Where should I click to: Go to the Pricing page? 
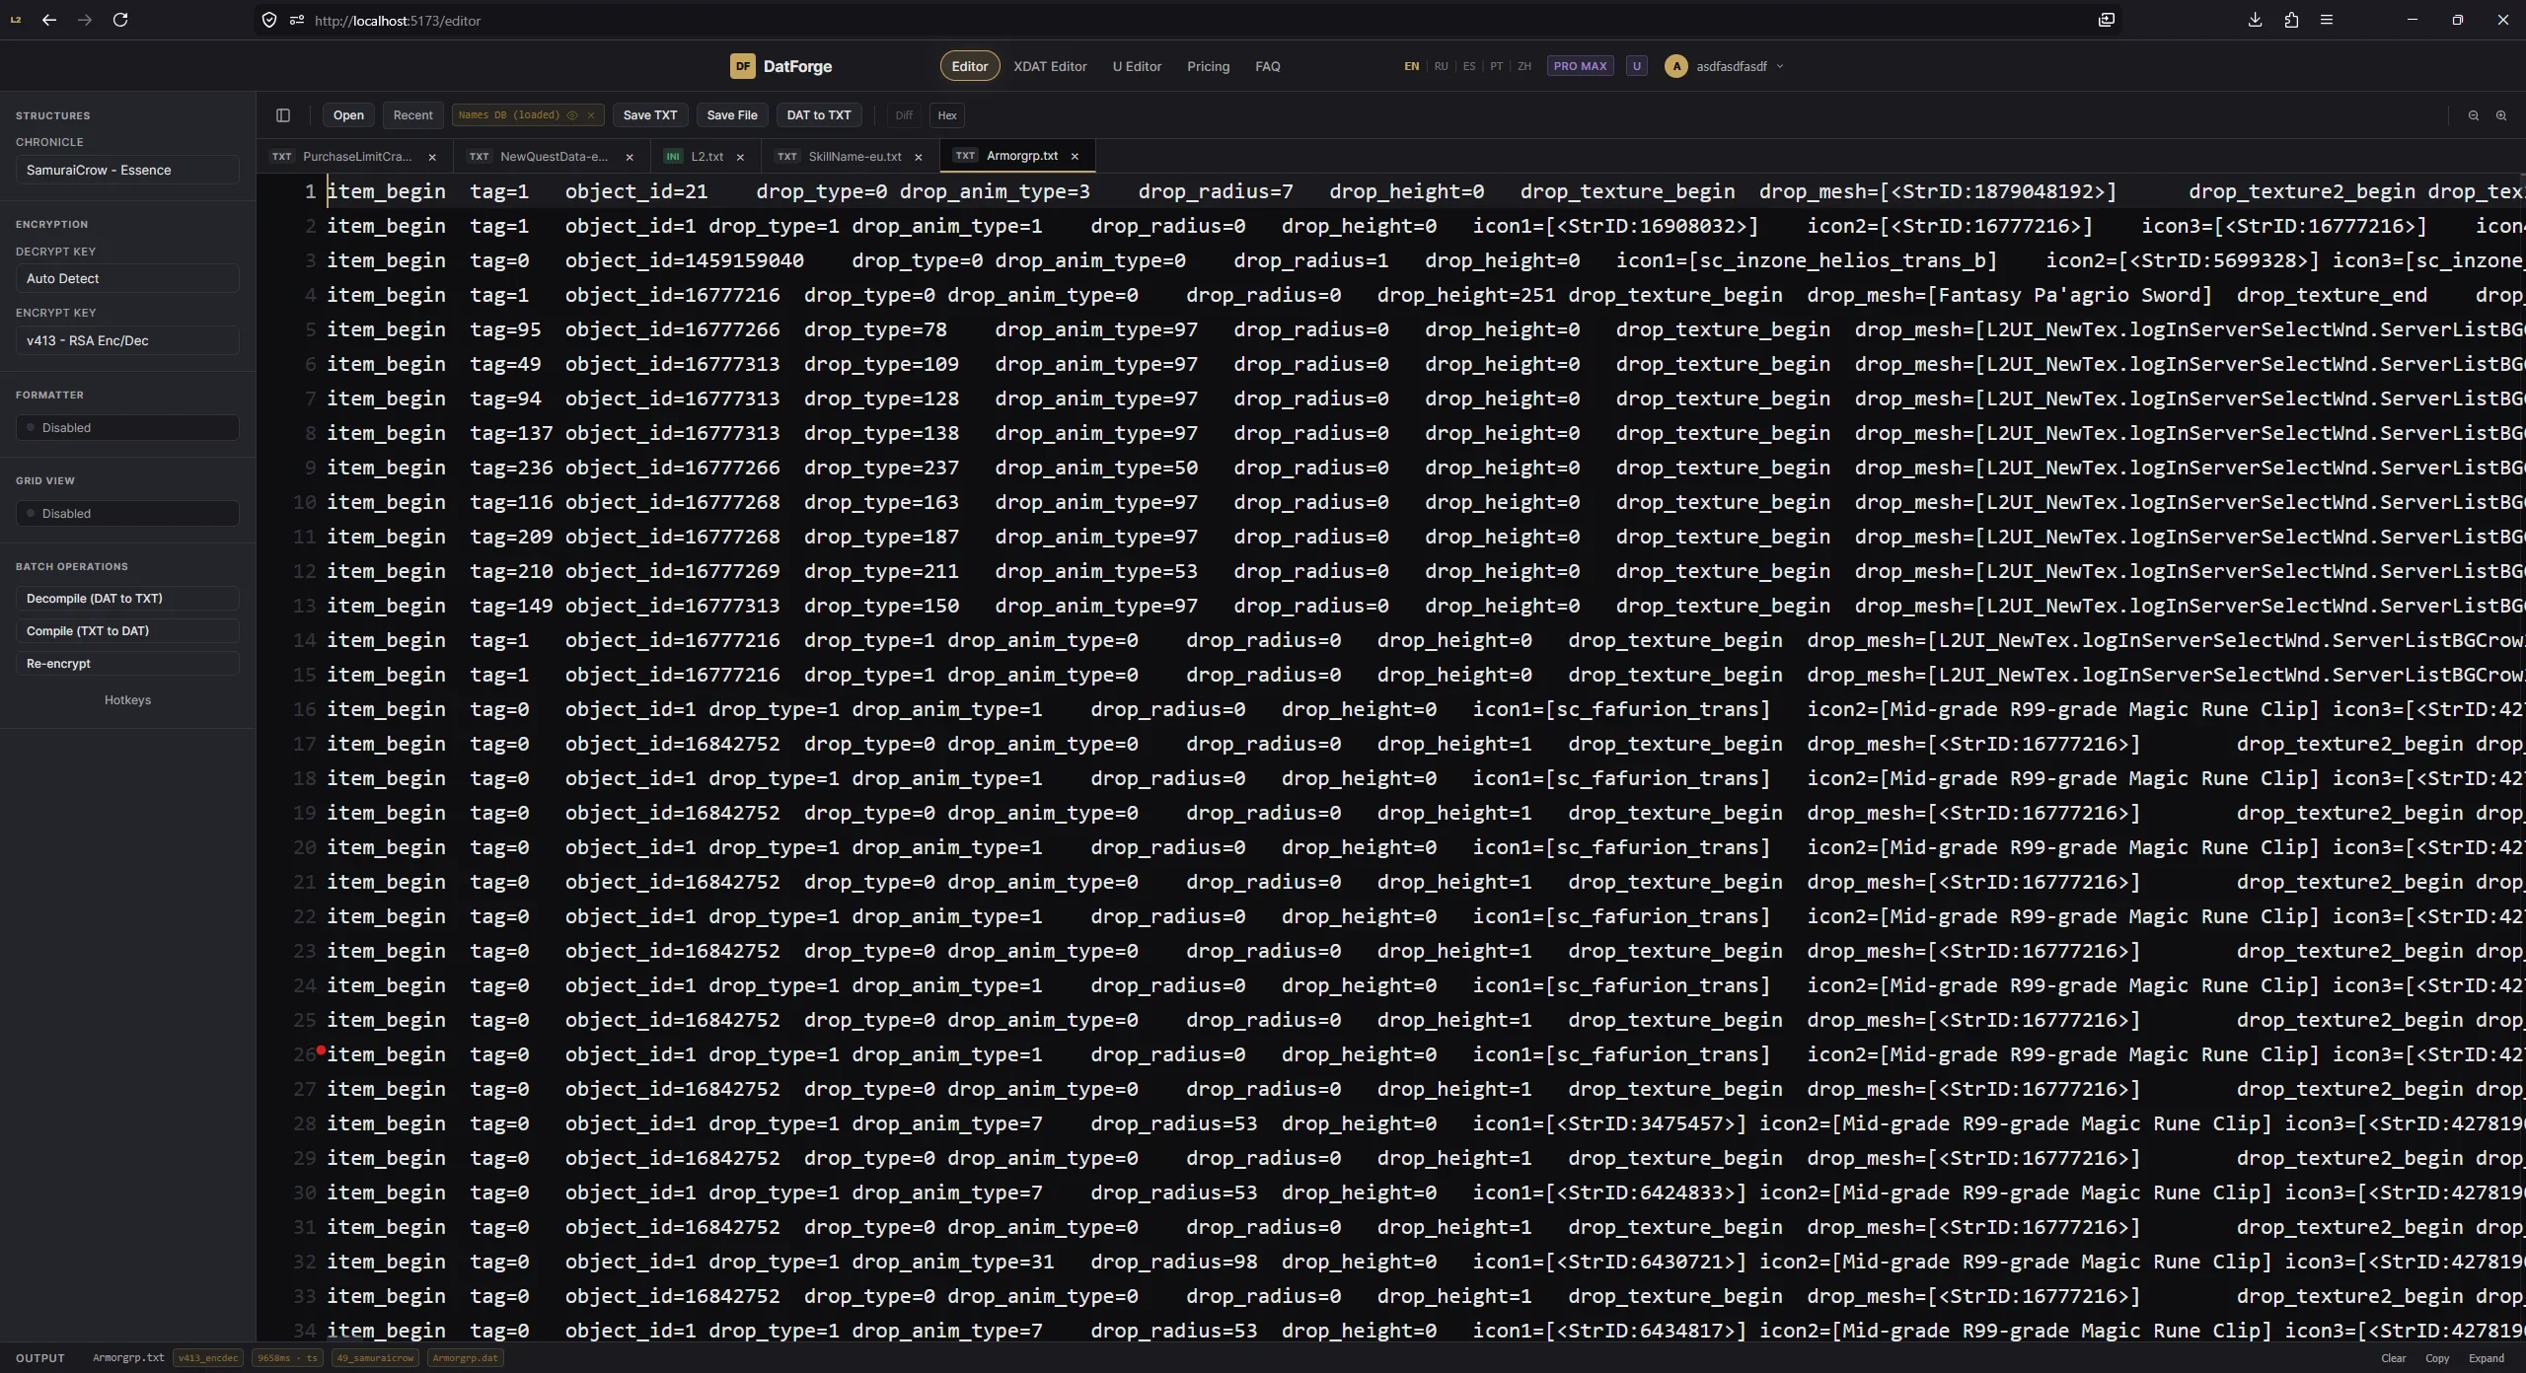(1208, 66)
